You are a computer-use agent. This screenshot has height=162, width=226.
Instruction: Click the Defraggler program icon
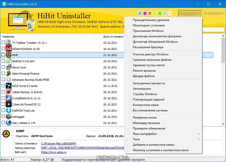pyautogui.click(x=8, y=117)
